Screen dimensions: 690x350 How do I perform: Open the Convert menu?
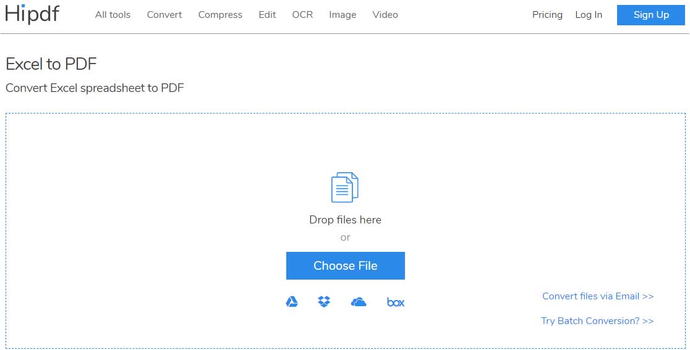pos(164,14)
